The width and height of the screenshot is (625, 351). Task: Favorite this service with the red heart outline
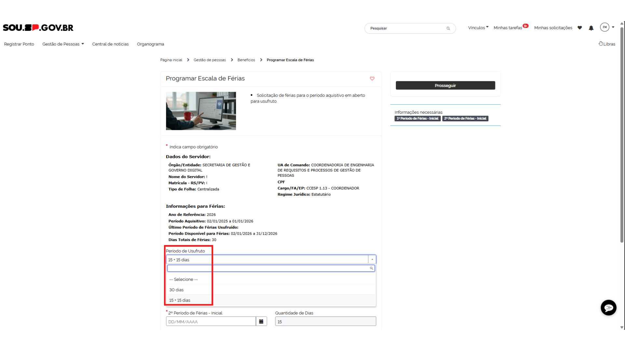[372, 79]
